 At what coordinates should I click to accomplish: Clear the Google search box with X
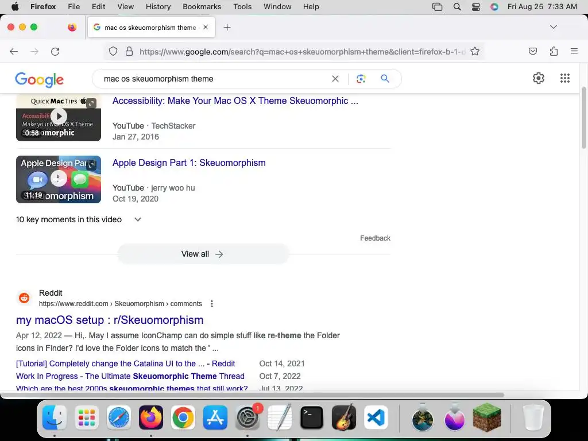pyautogui.click(x=335, y=79)
